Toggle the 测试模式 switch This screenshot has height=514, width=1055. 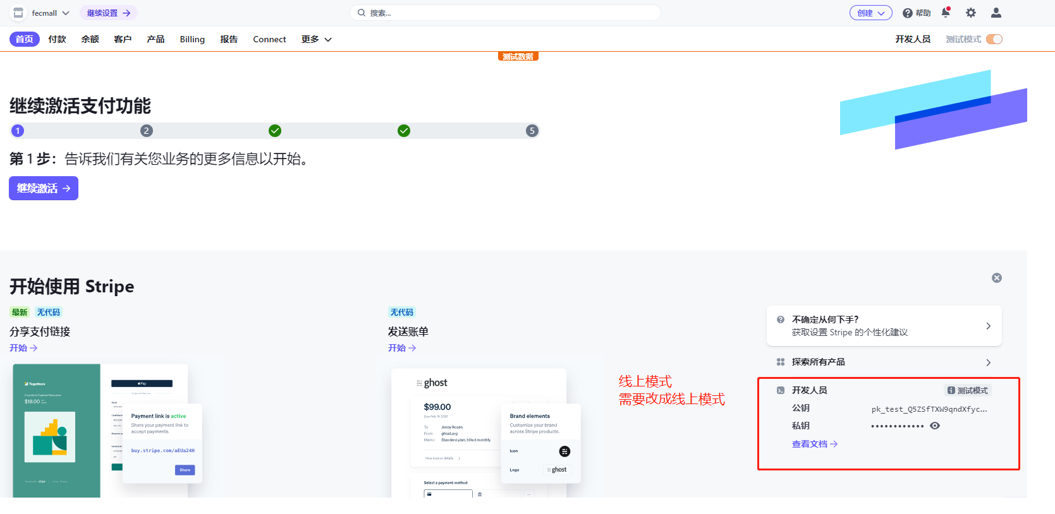tap(994, 39)
